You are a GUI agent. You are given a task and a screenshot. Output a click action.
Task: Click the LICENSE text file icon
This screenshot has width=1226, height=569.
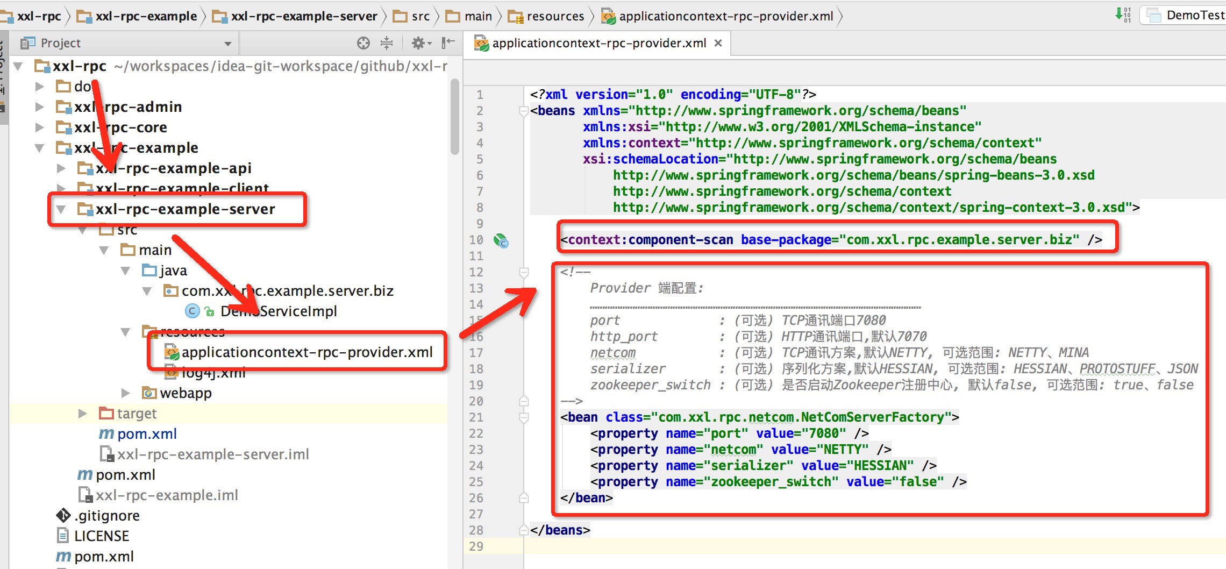[63, 536]
